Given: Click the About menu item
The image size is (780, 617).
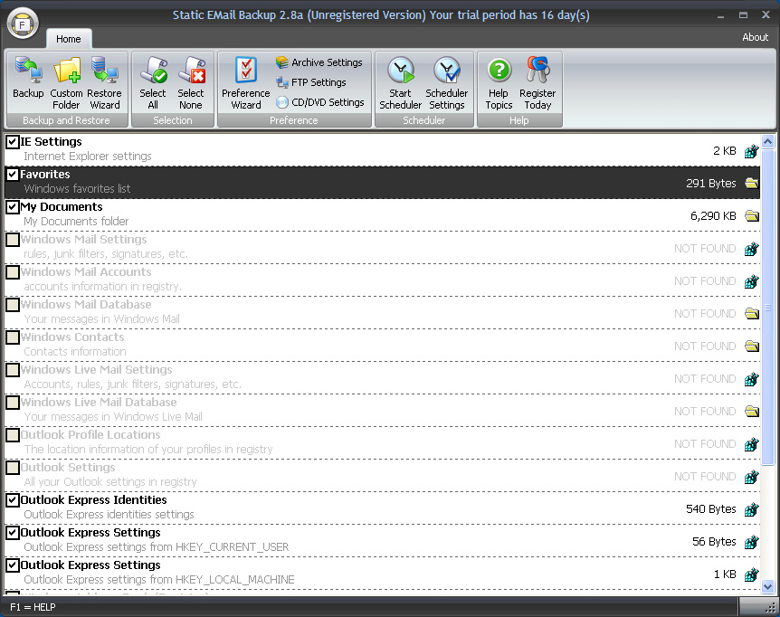Looking at the screenshot, I should [755, 37].
